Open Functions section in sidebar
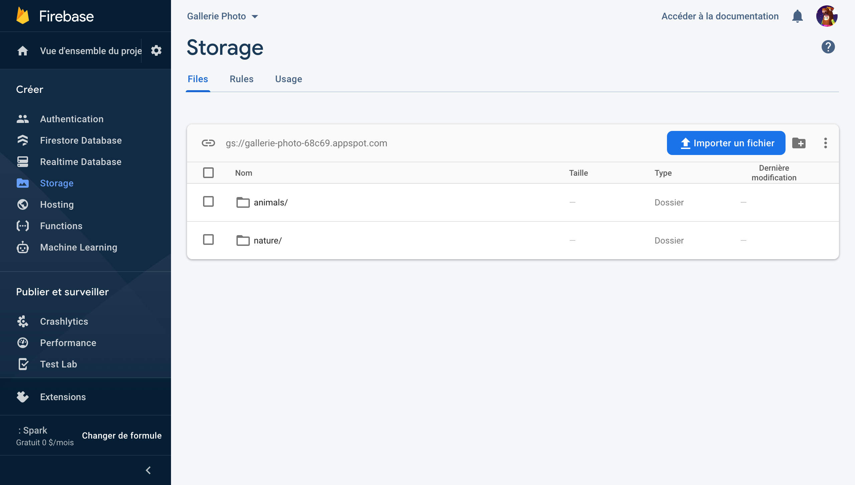Viewport: 855px width, 485px height. (61, 225)
